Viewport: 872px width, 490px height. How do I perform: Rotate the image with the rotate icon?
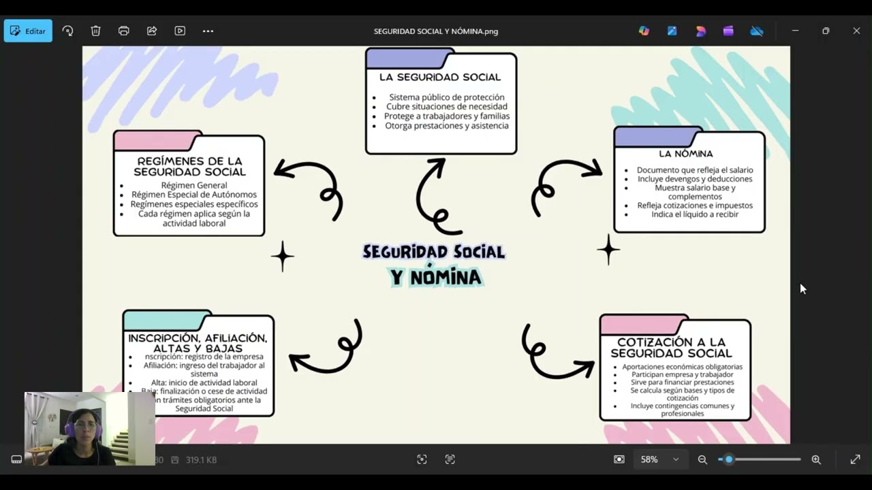(x=67, y=31)
